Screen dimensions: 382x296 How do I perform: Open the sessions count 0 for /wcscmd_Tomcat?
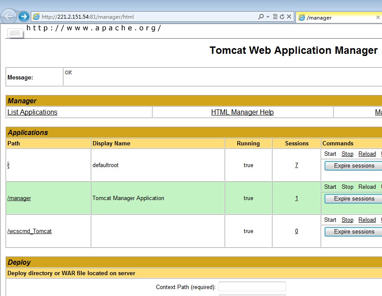(x=296, y=231)
